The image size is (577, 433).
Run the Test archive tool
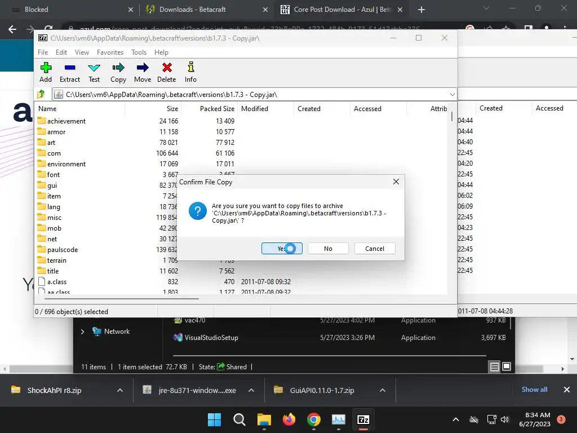[x=94, y=72]
